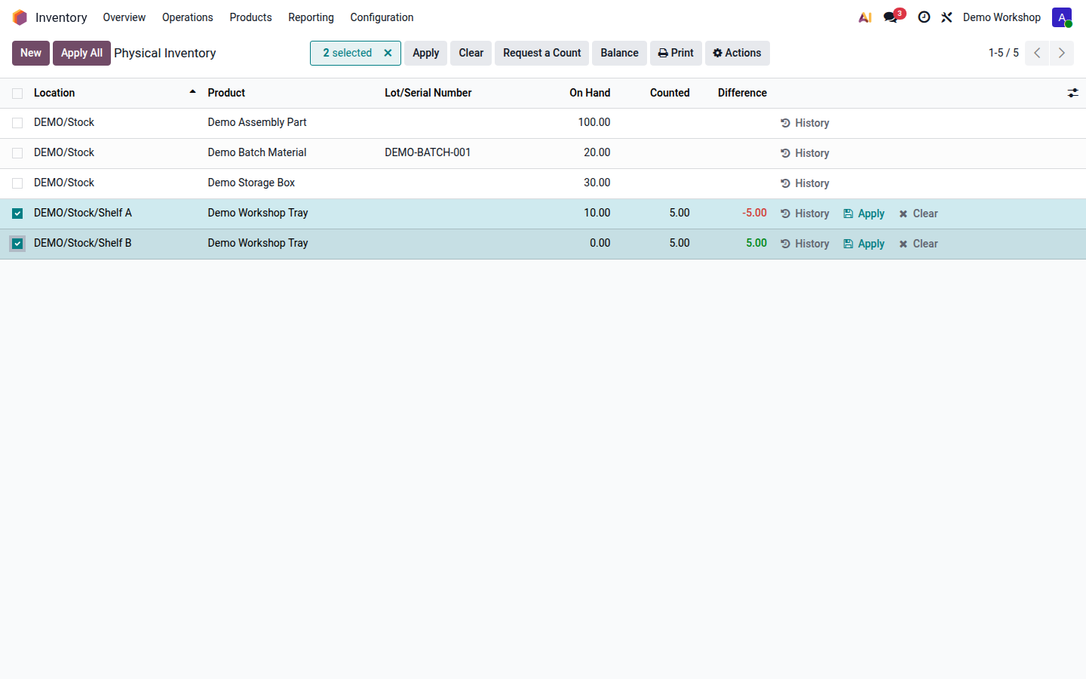1086x679 pixels.
Task: Open the Operations menu
Action: (x=187, y=17)
